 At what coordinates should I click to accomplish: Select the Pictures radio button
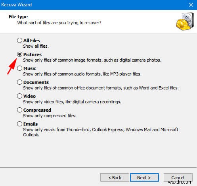coord(19,54)
